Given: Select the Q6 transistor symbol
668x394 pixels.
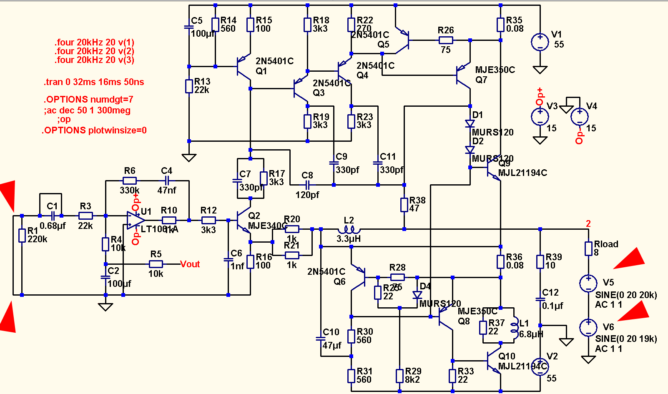Looking at the screenshot, I should pyautogui.click(x=359, y=277).
